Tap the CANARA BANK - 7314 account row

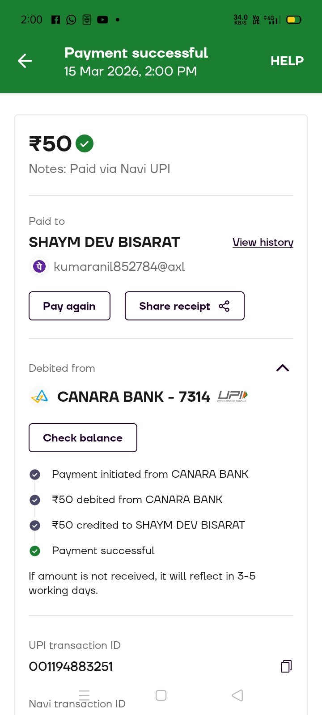tap(133, 397)
